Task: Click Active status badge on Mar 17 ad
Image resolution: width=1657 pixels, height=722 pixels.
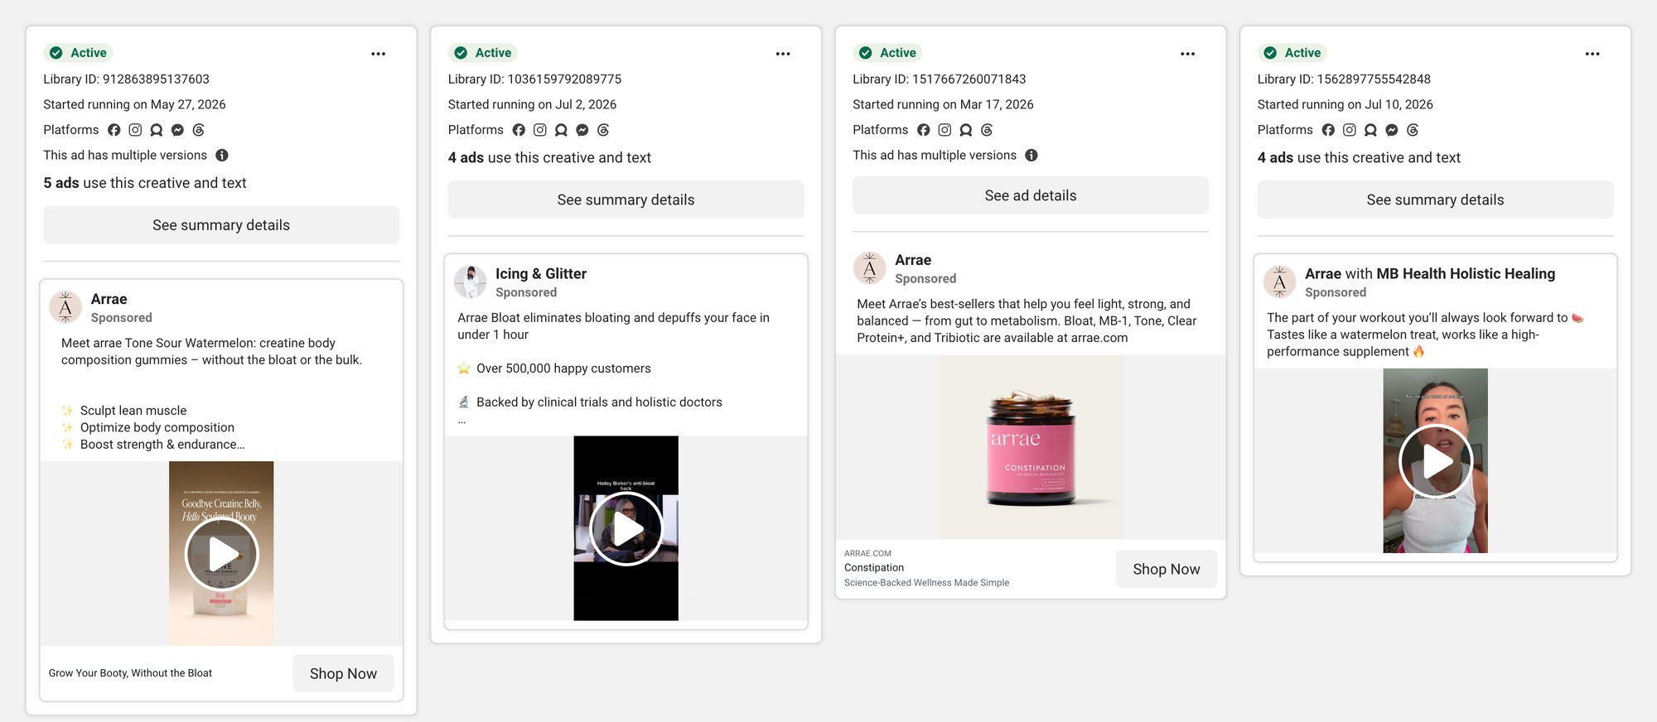Action: 888,53
